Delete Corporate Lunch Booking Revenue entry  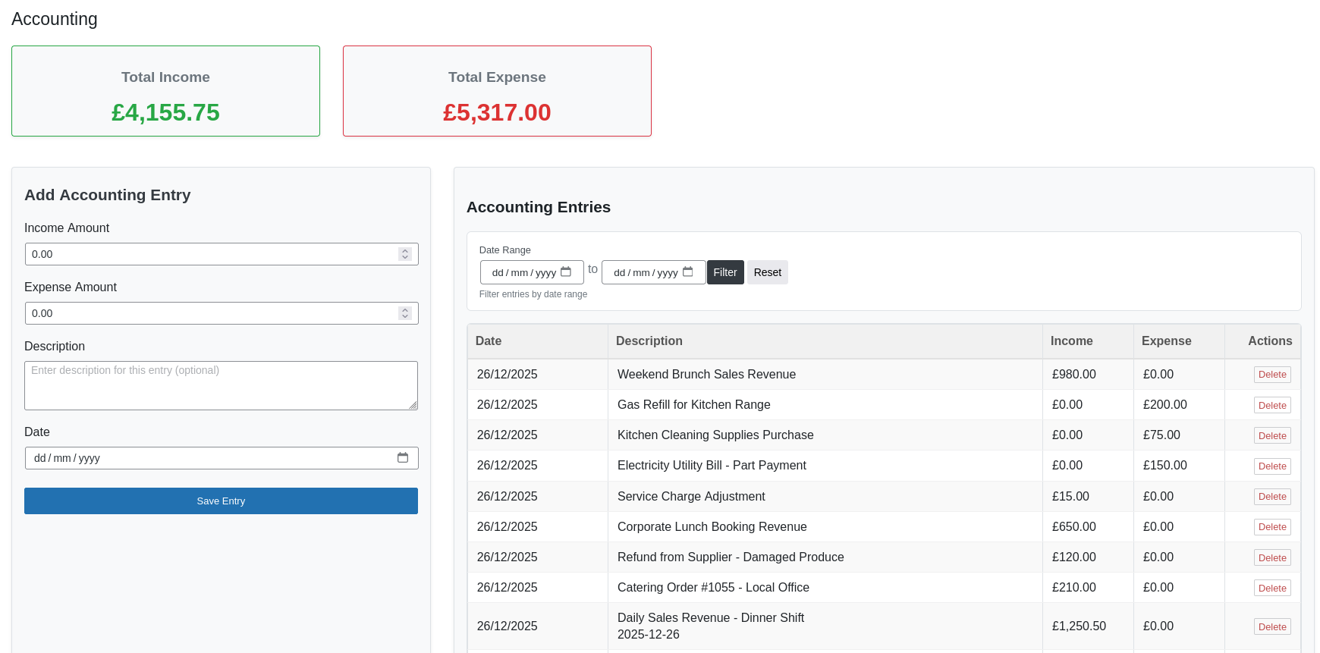(1271, 527)
